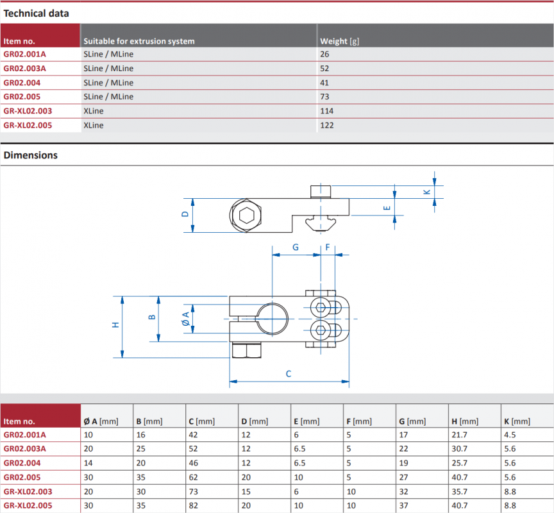Click dimension label H in the drawing

[x=115, y=324]
